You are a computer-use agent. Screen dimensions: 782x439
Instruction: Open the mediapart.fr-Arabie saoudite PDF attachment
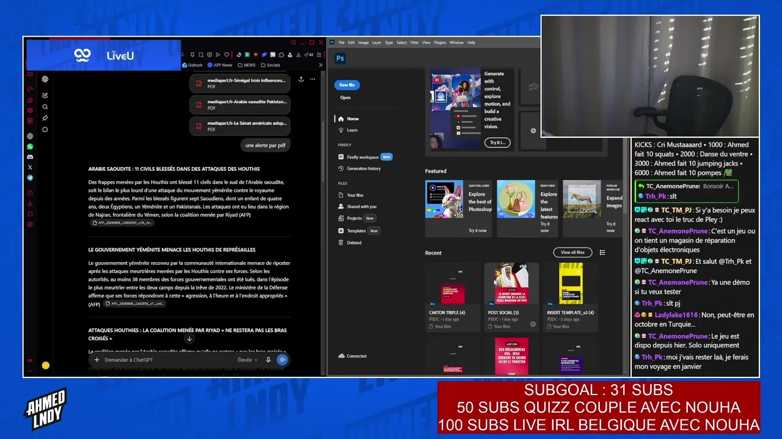[x=239, y=104]
